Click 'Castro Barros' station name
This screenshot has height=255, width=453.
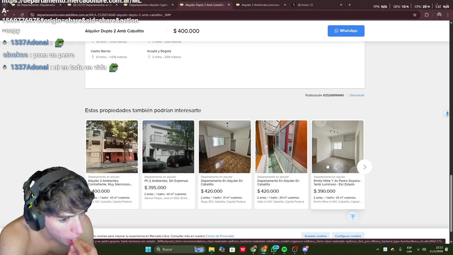coord(101,51)
